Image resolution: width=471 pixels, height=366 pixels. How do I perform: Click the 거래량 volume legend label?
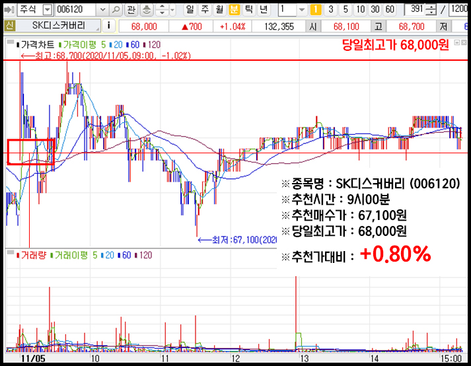point(32,256)
